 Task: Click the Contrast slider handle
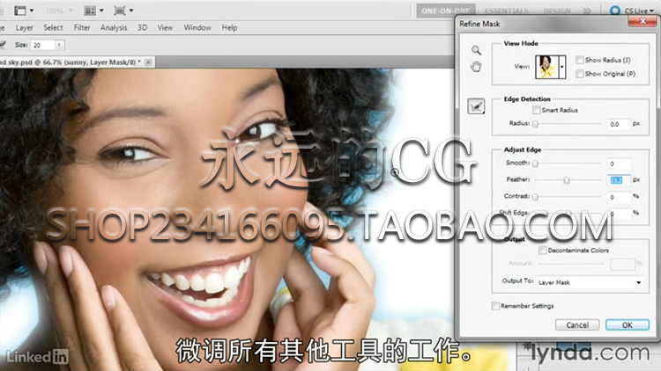click(x=535, y=197)
